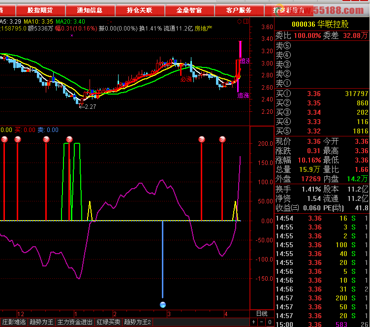This screenshot has height=327, width=370.
Task: Switch to the 主力资金进出 indicator tab
Action: [x=75, y=322]
